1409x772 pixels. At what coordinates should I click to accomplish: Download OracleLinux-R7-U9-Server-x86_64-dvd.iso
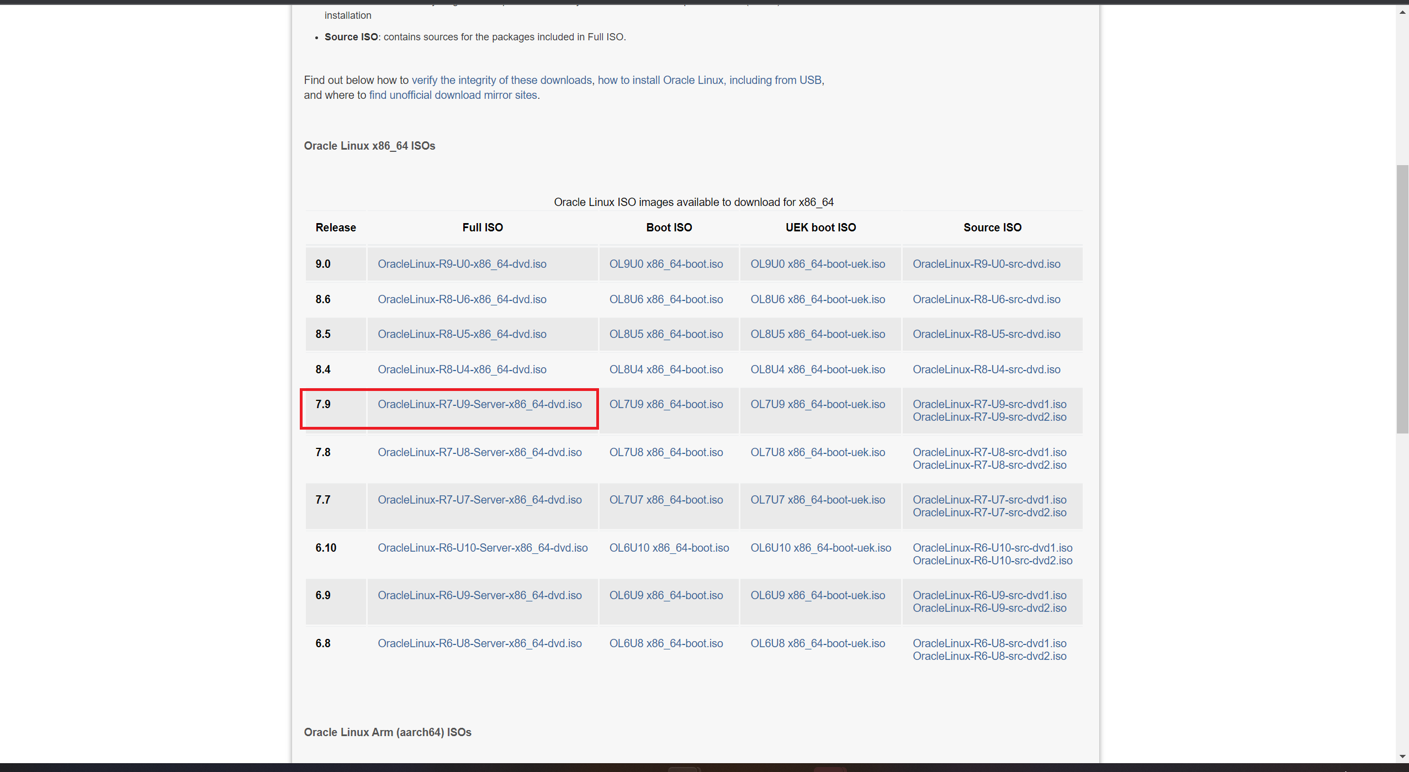tap(479, 404)
